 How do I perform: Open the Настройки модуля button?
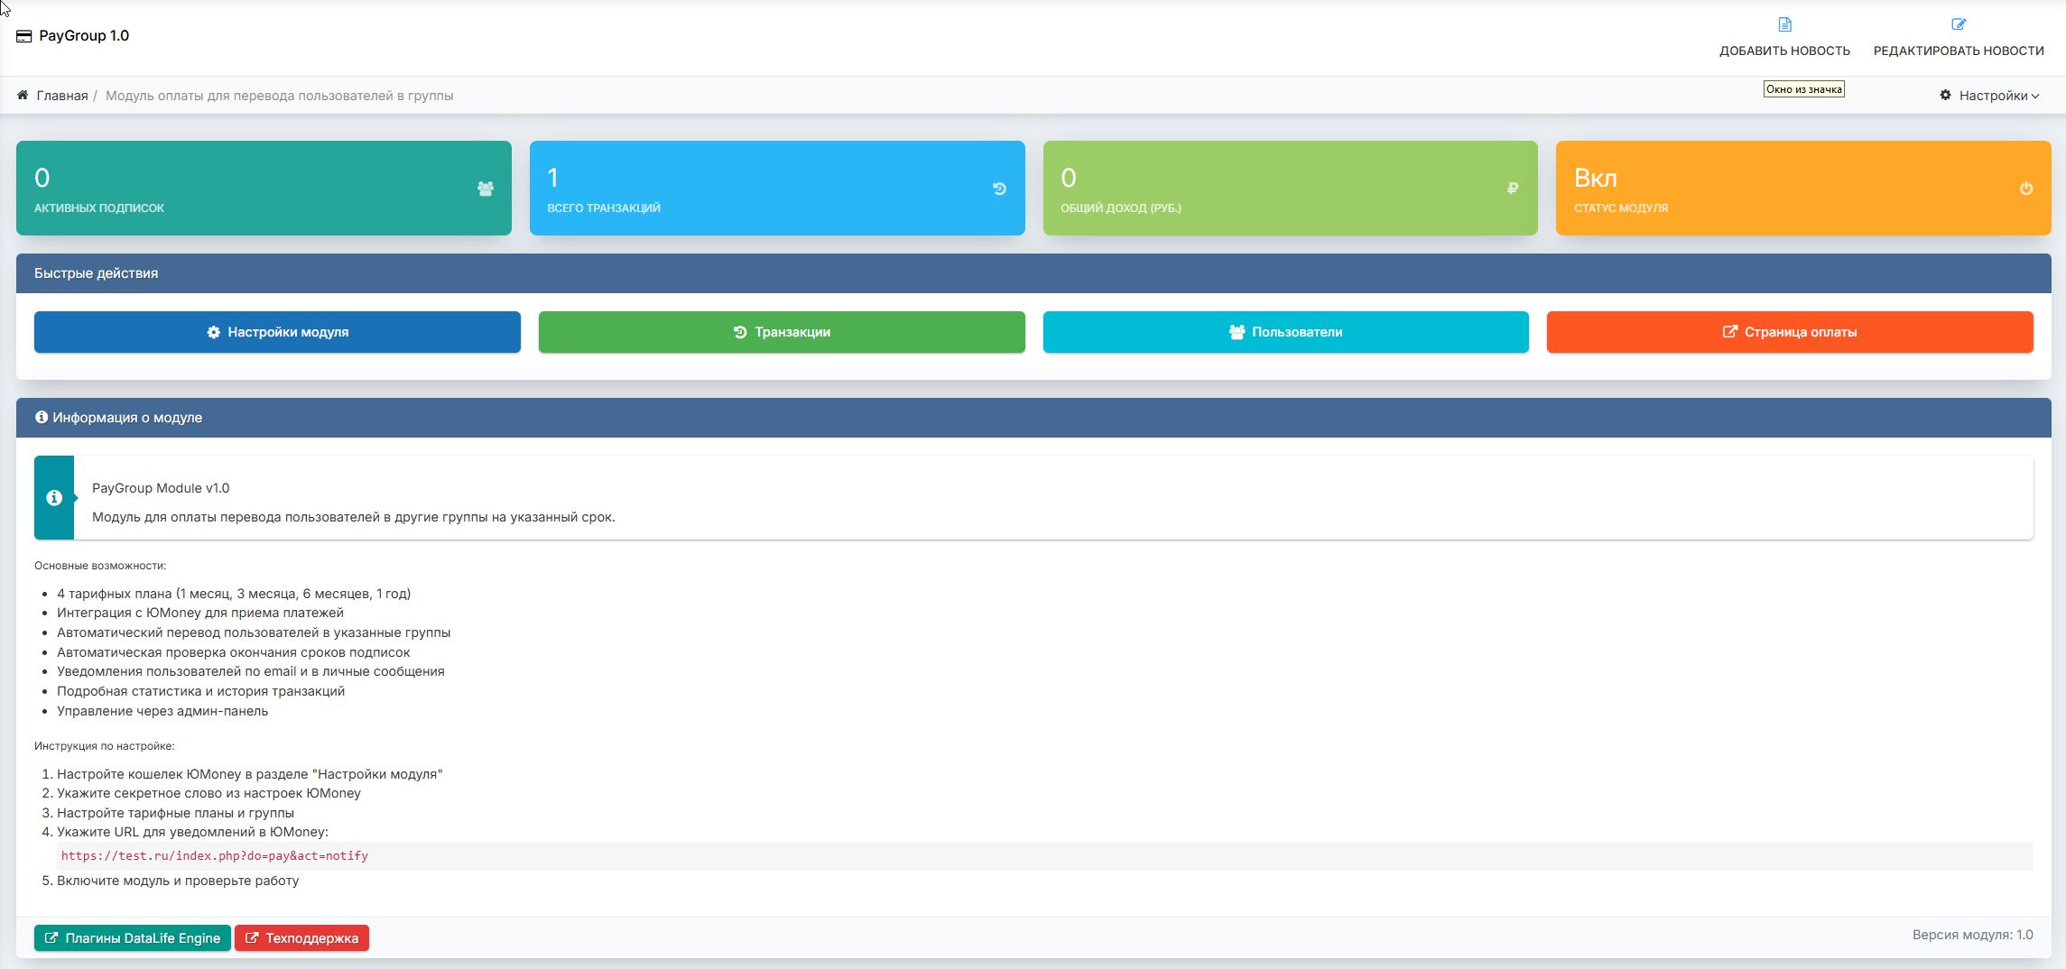point(277,332)
